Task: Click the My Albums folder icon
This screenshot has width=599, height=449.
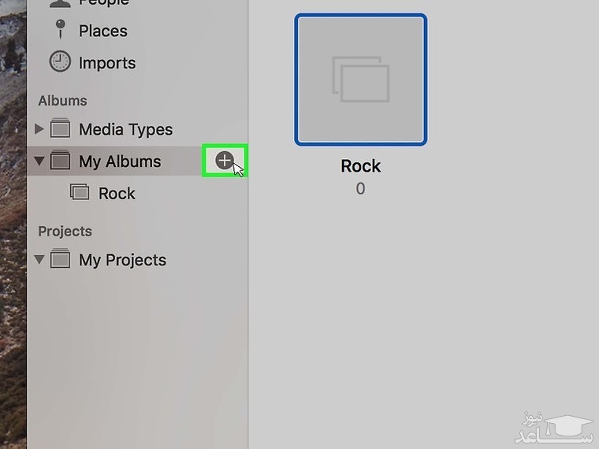Action: [x=60, y=161]
